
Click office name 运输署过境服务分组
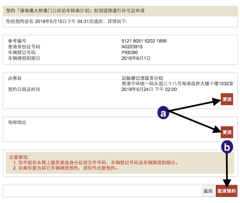coord(142,78)
